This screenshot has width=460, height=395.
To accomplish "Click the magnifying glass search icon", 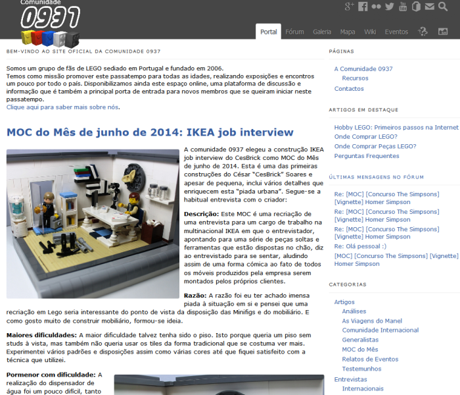I will coord(443,7).
